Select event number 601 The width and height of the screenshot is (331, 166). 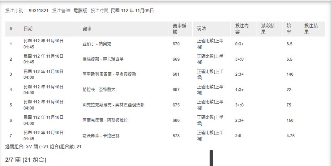click(x=176, y=74)
